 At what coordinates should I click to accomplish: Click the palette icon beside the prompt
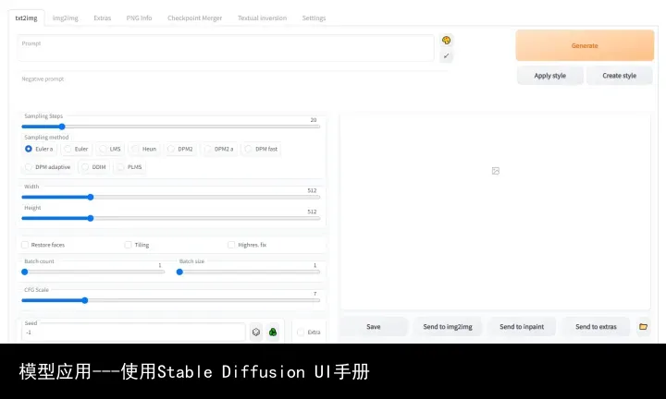pos(447,41)
